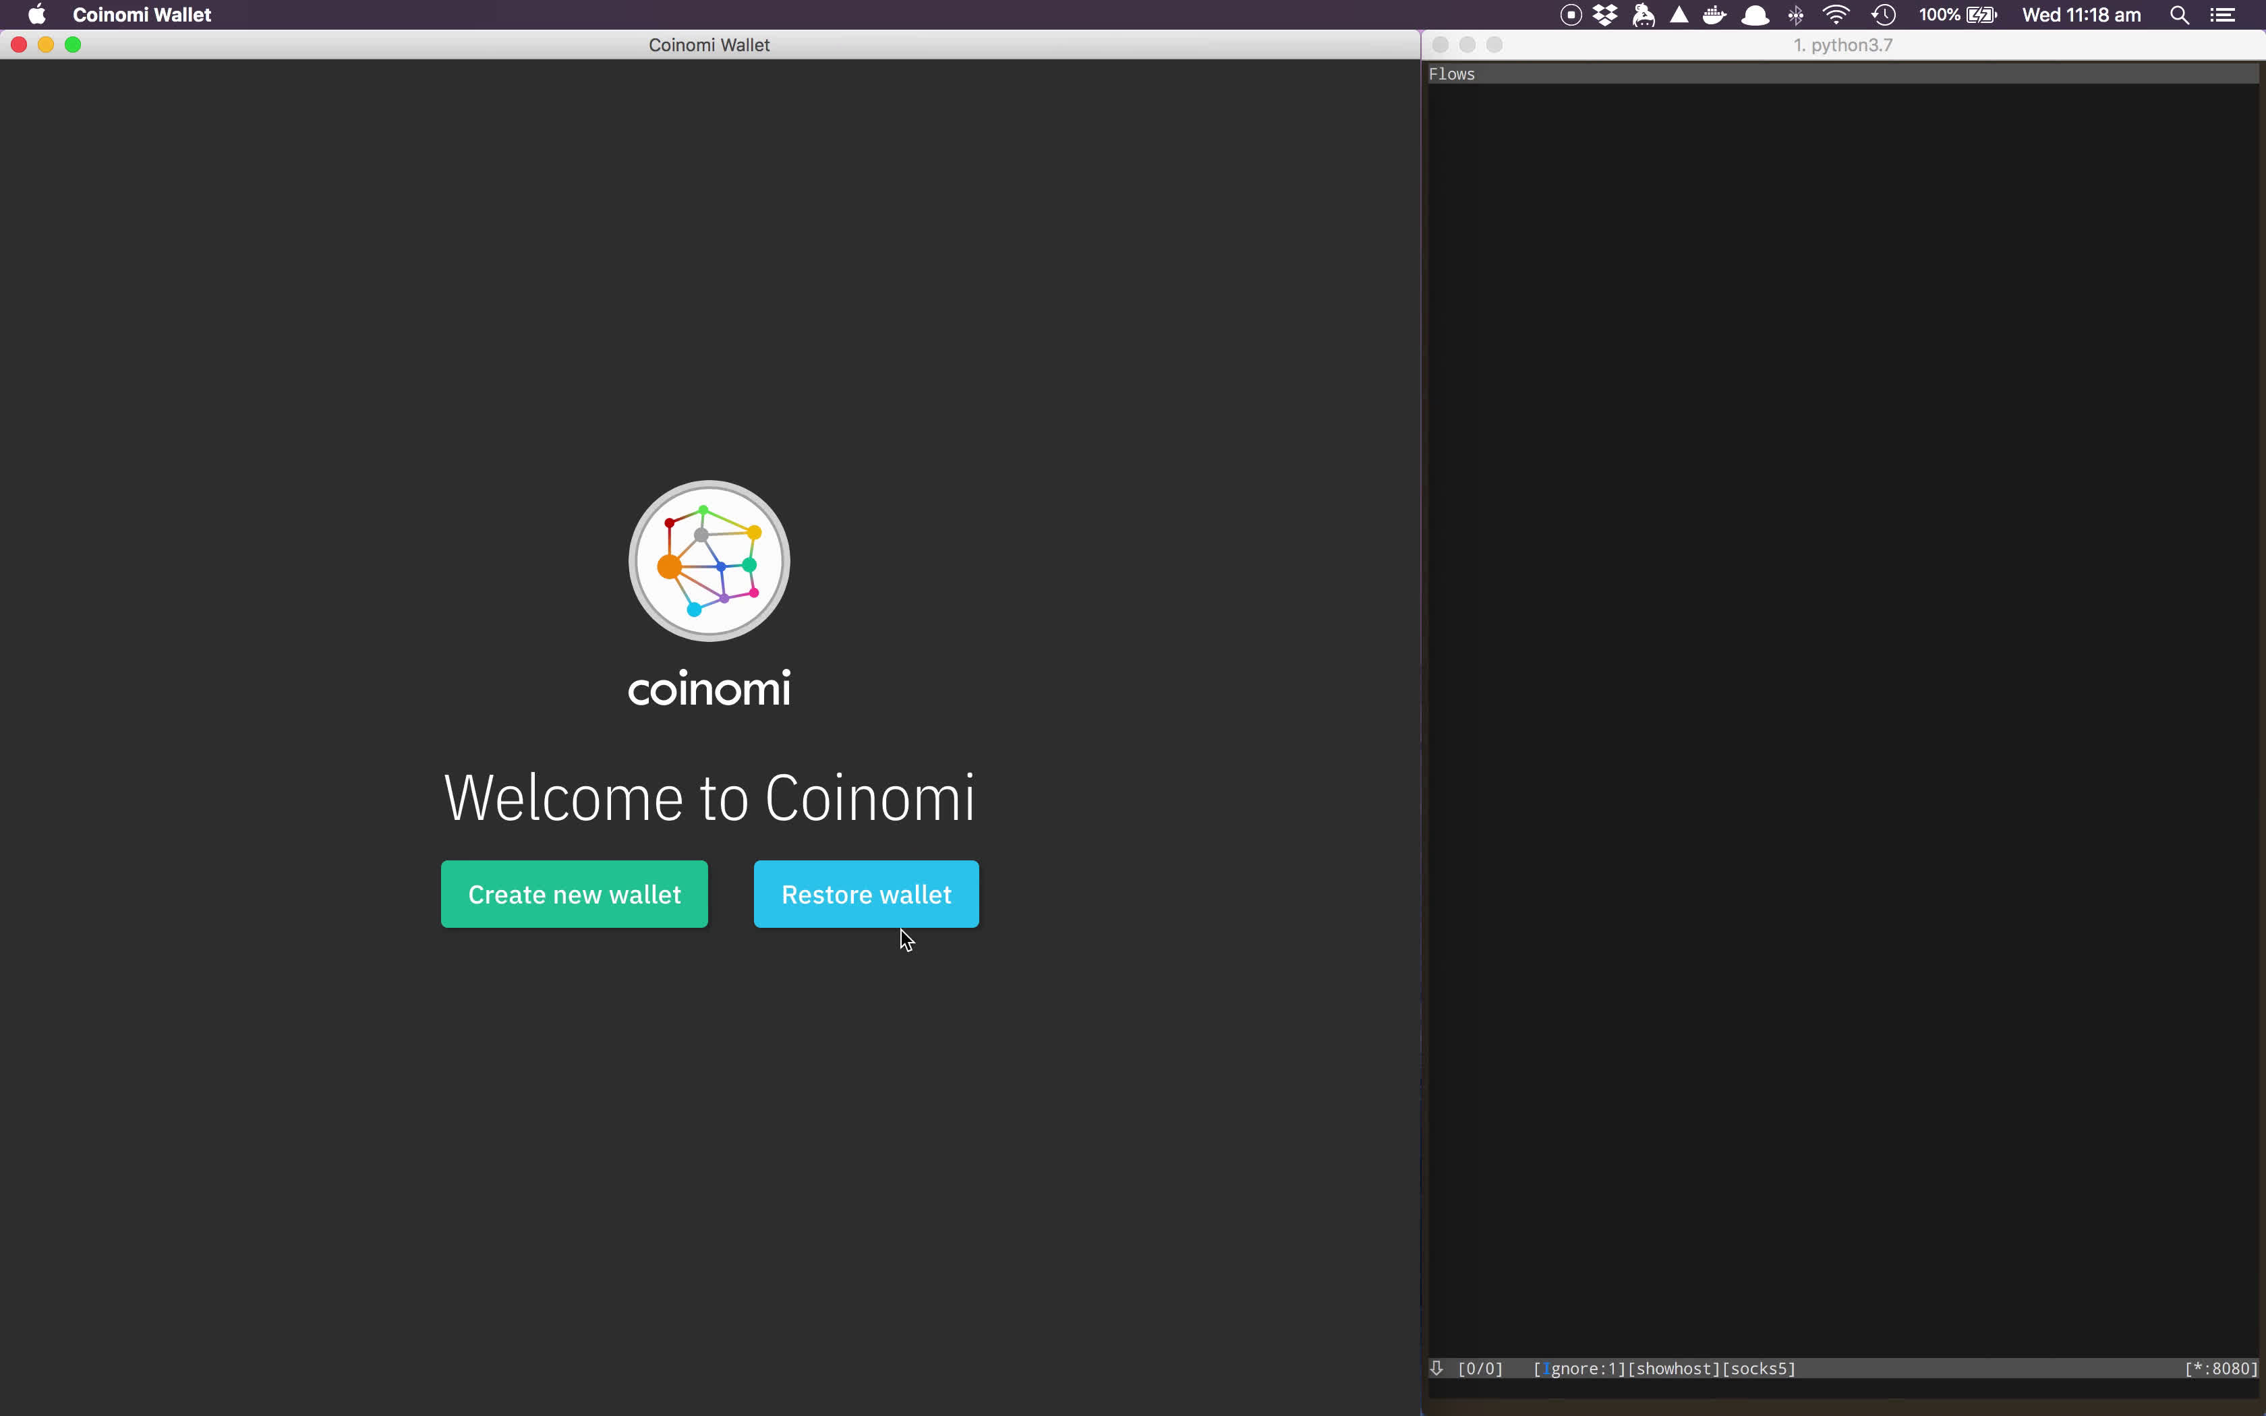Open the Notification Center list icon
2266x1416 pixels.
tap(2223, 15)
